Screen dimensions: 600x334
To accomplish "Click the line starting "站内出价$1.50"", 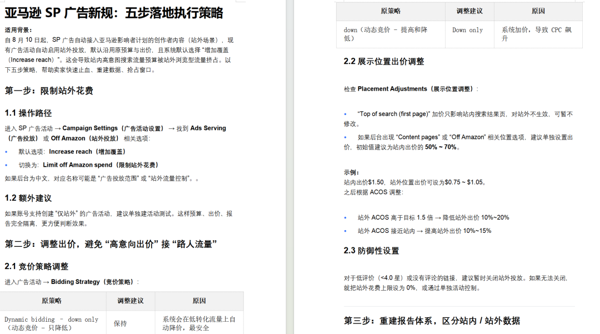I will 415,182.
